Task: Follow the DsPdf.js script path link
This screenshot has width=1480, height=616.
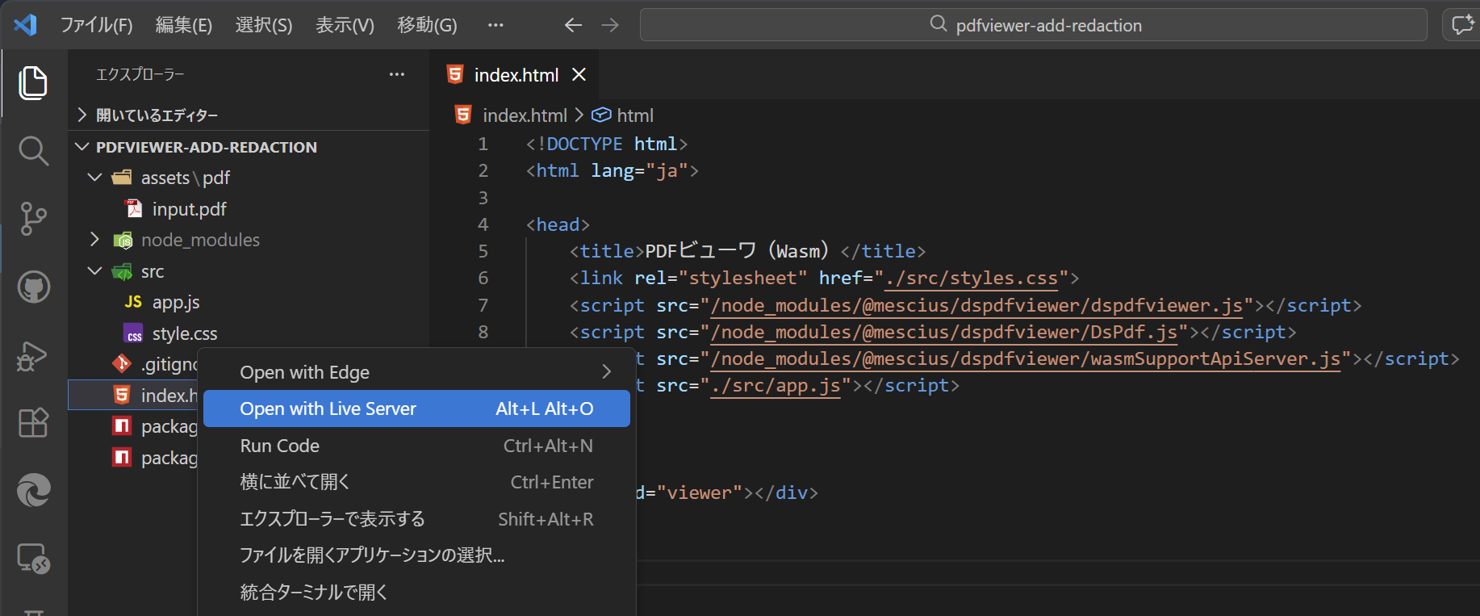Action: click(944, 332)
